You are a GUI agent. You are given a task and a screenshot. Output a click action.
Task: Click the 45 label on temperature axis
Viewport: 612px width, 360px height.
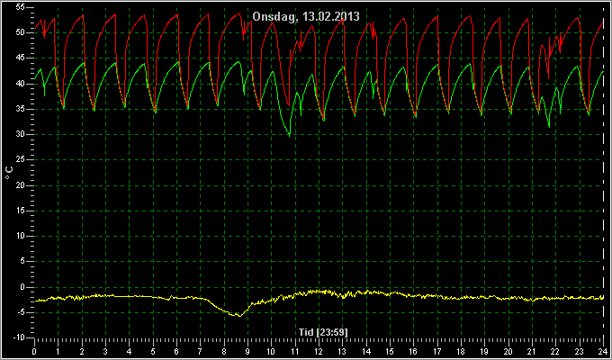pyautogui.click(x=21, y=58)
